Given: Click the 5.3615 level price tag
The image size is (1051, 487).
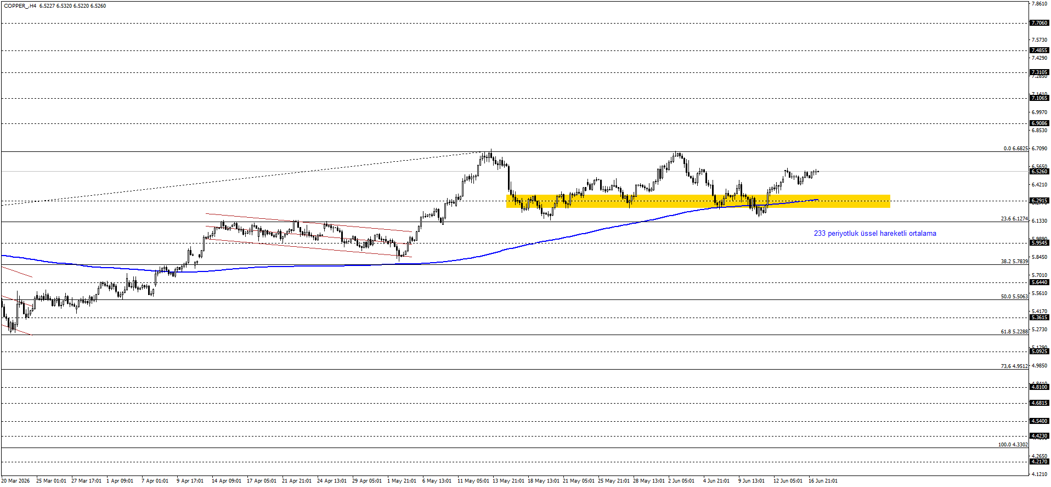Looking at the screenshot, I should [1039, 318].
